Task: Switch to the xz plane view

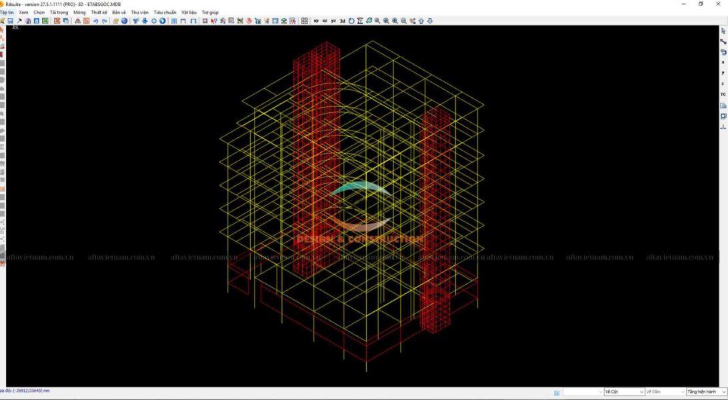Action: (325, 21)
